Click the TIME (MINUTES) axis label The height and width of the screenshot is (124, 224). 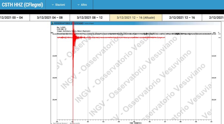click(136, 123)
